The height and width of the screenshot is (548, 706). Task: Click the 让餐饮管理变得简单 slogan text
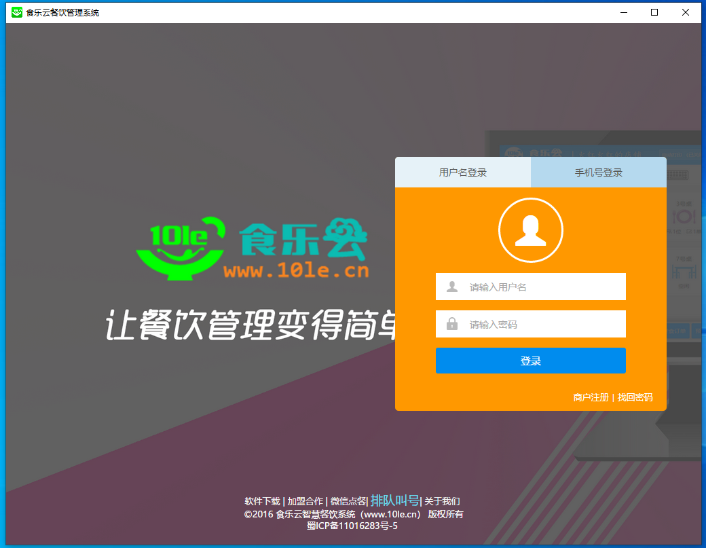click(x=250, y=324)
